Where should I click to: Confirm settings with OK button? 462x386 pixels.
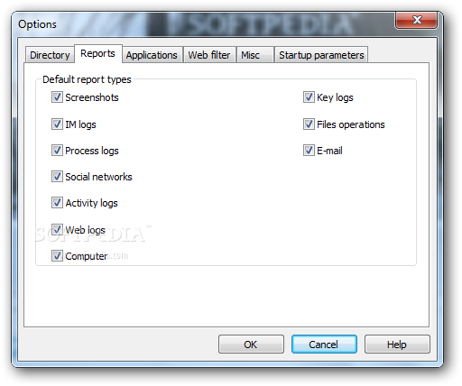[x=251, y=345]
